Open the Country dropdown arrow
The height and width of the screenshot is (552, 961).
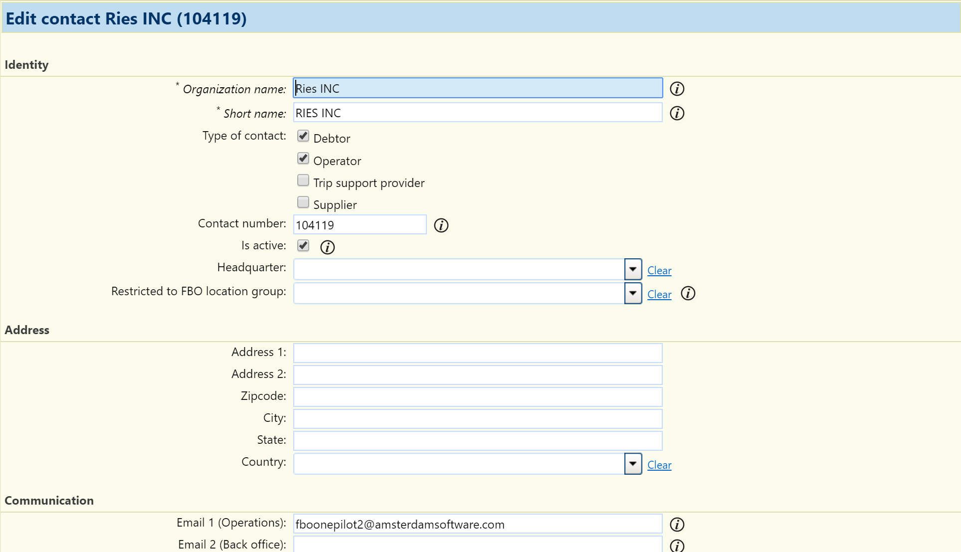click(632, 464)
